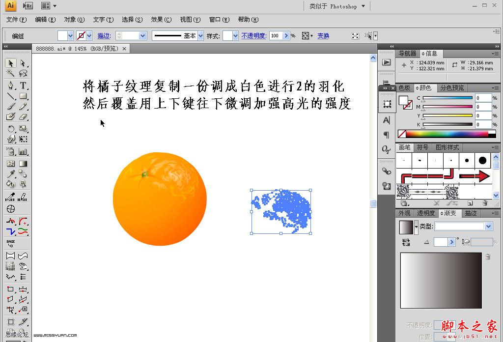Click the canvas vertical scrollbar up arrow
The height and width of the screenshot is (342, 503).
pos(373,58)
